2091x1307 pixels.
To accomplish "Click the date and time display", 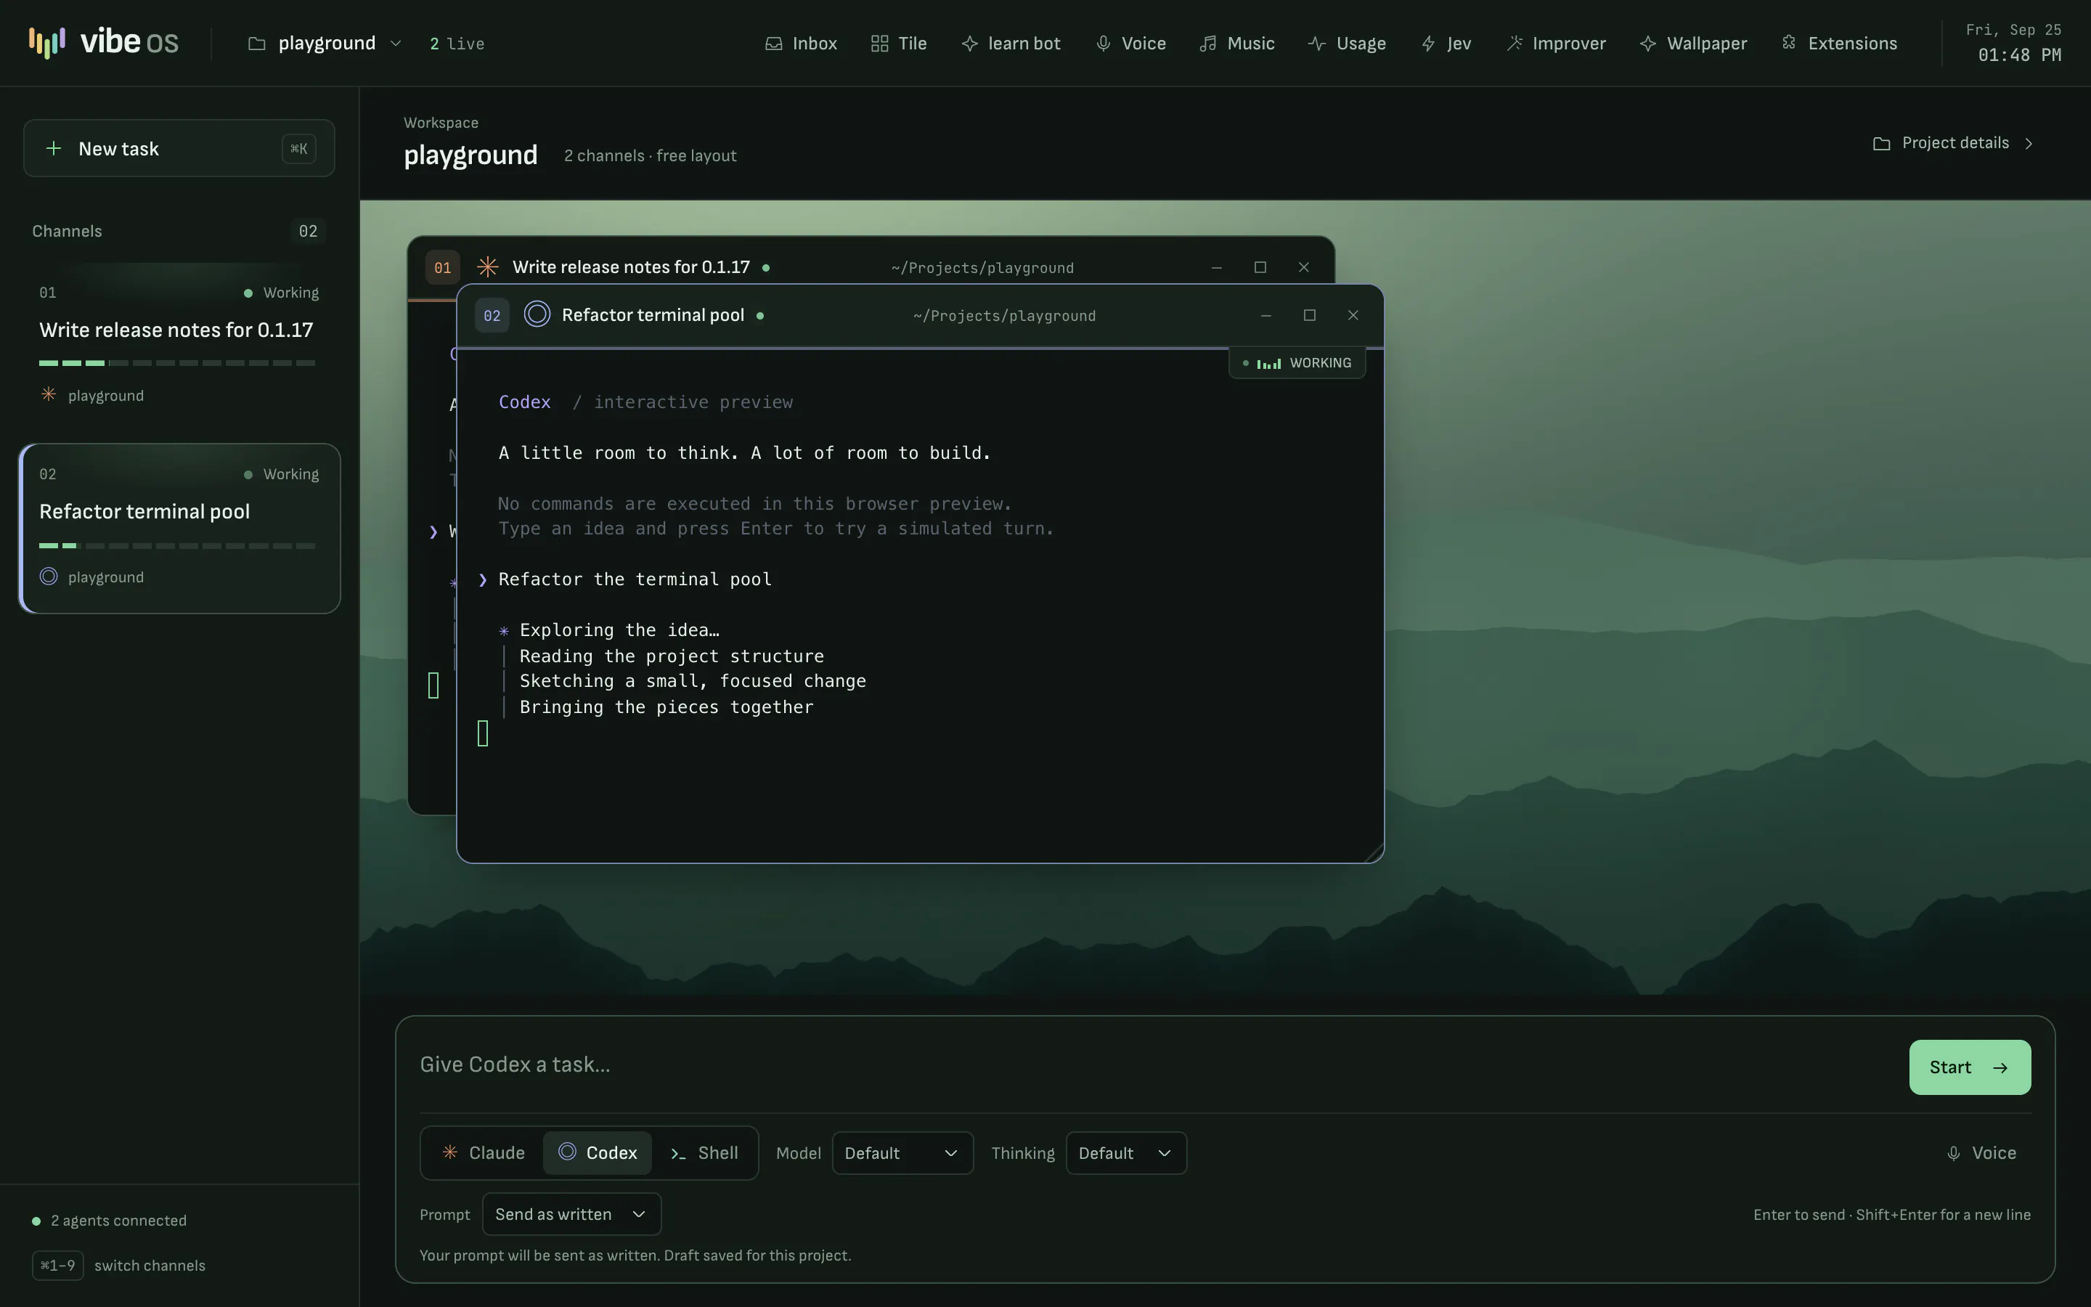I will [2013, 44].
